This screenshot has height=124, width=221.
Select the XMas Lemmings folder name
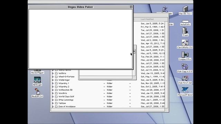point(66,100)
